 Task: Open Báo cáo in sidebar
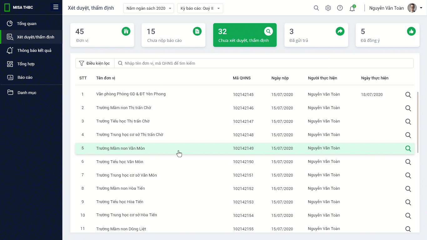[31, 77]
